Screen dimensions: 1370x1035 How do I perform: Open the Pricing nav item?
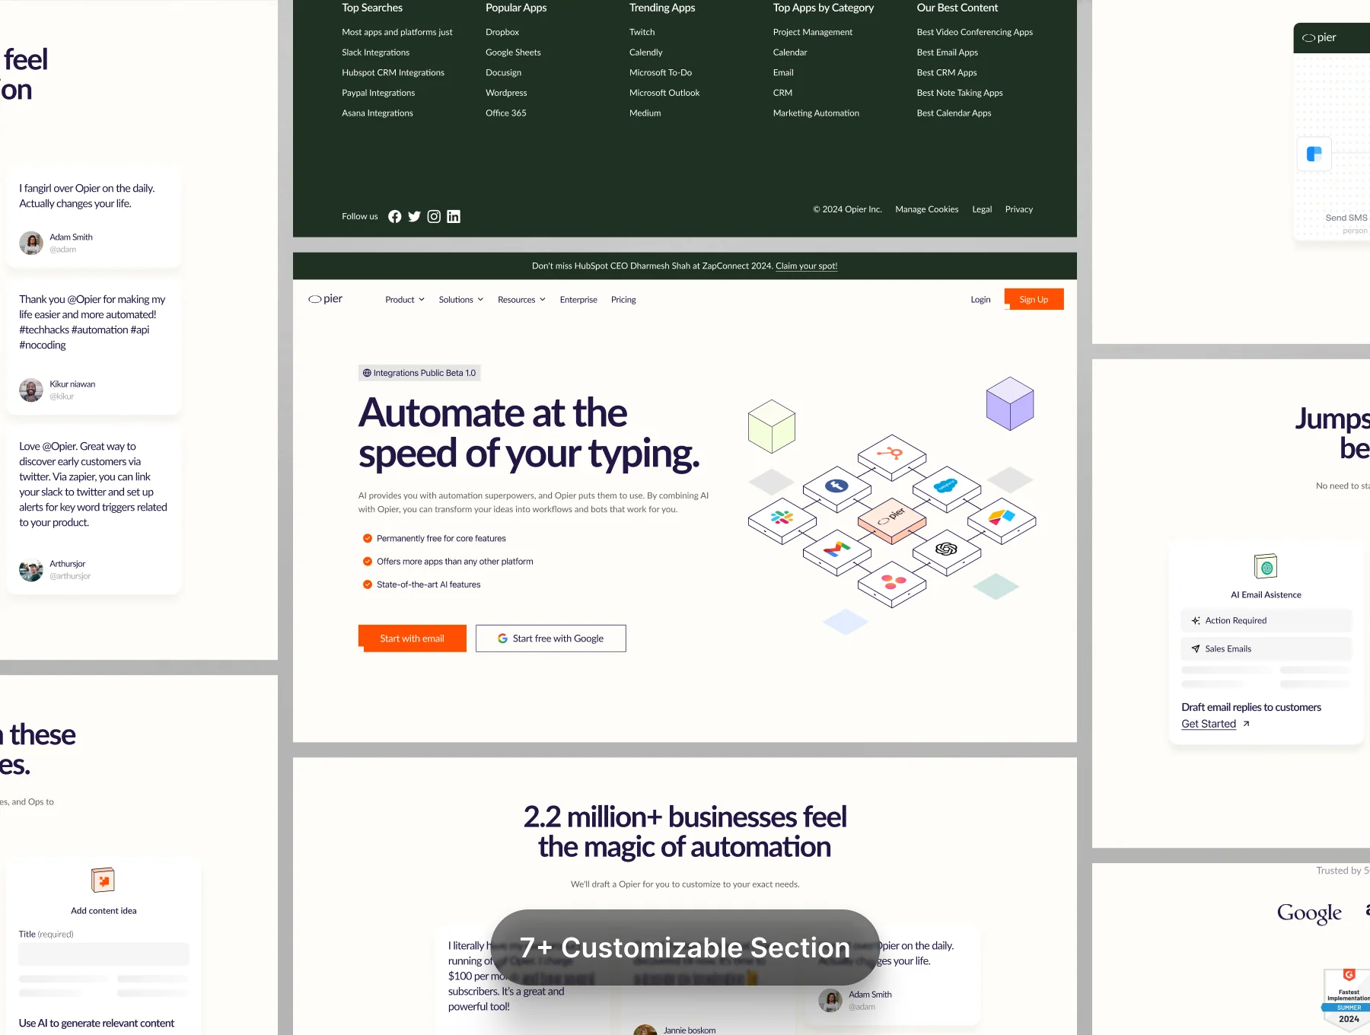click(x=623, y=300)
